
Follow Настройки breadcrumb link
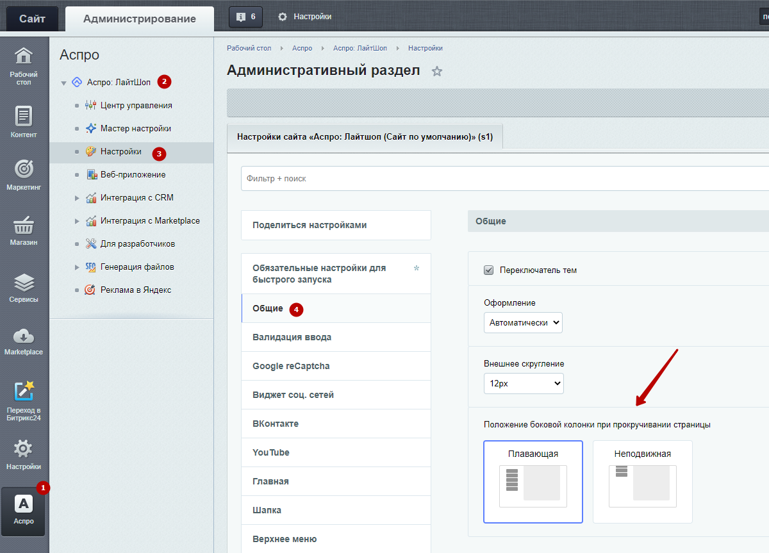coord(426,48)
